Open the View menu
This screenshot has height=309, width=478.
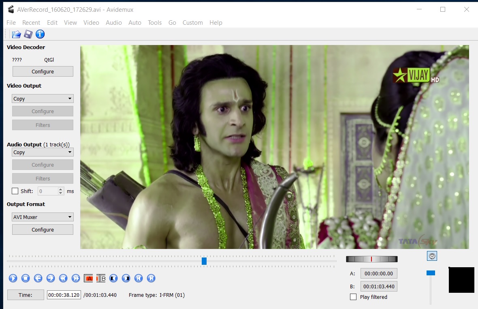pos(70,23)
